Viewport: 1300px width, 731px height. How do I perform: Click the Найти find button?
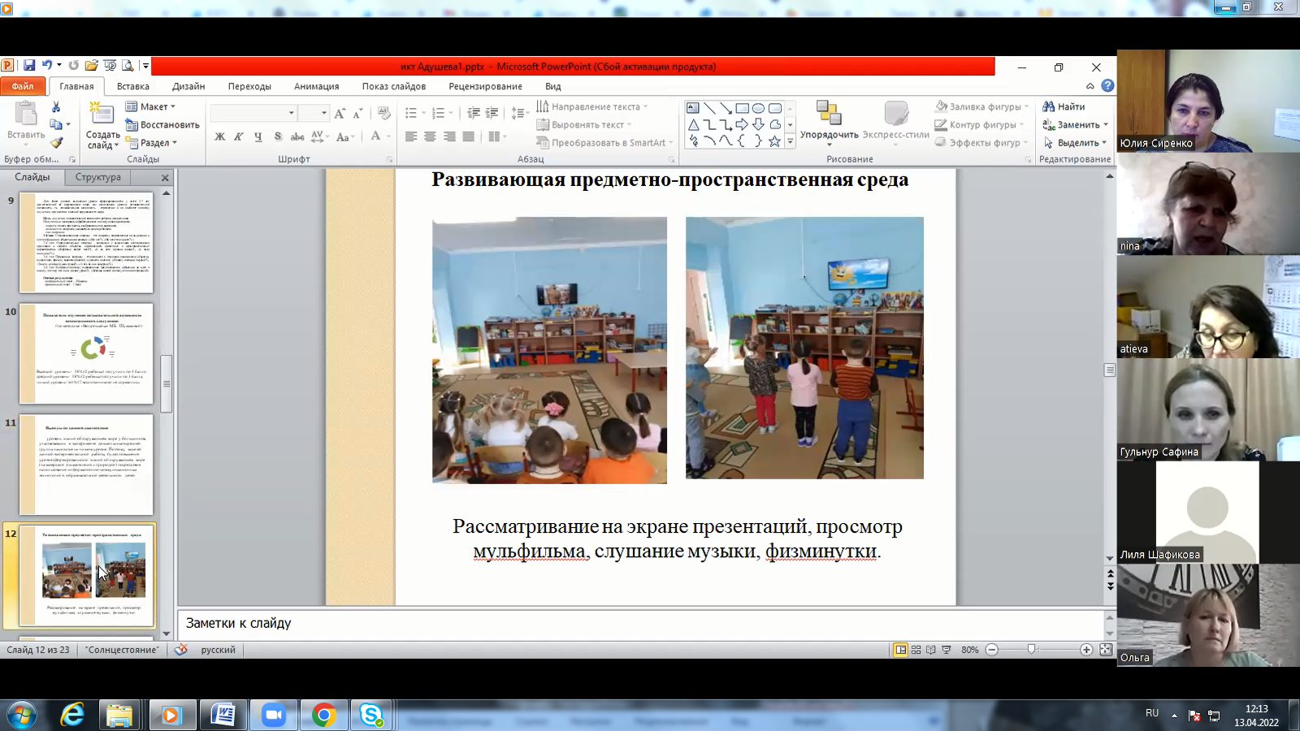[1064, 106]
